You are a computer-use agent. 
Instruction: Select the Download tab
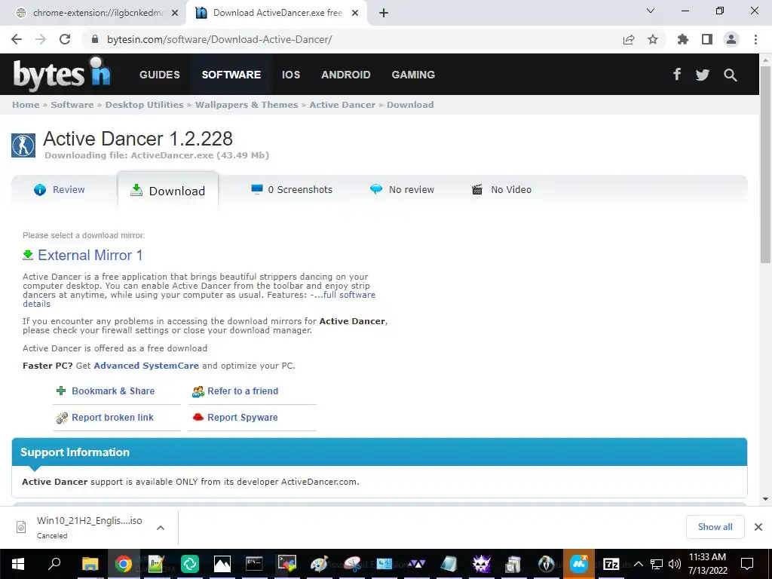[168, 191]
